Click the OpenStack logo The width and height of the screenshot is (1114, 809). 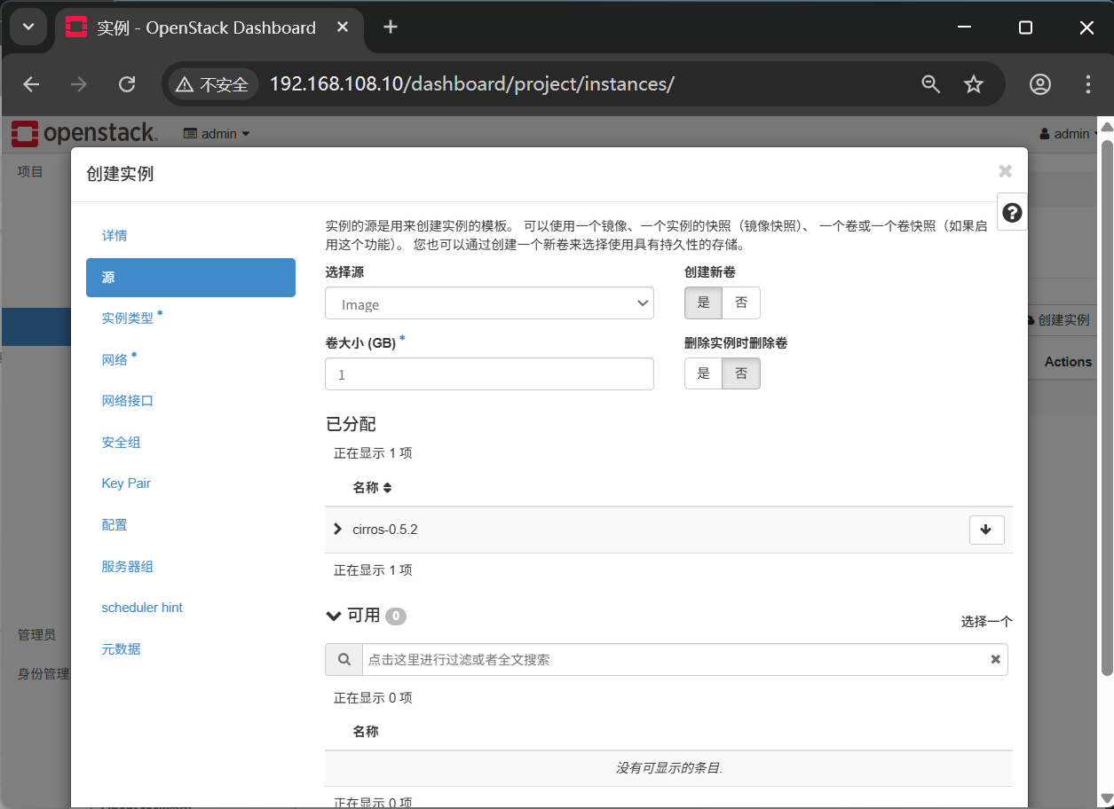(x=84, y=133)
